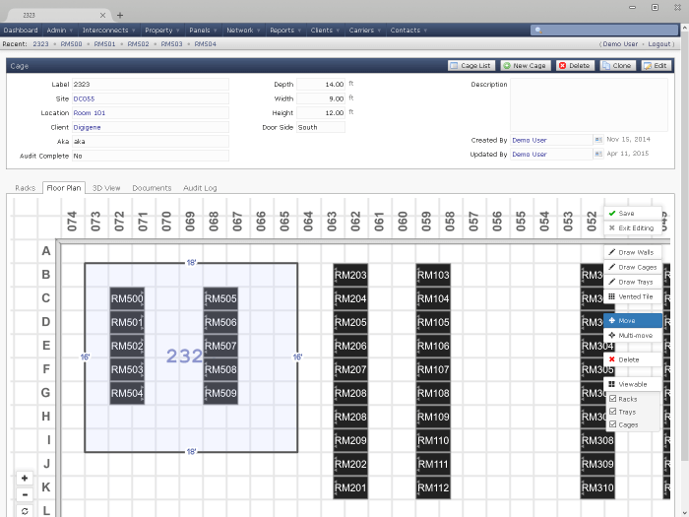Screen dimensions: 689x517
Task: Open the DC055 site link
Action: (84, 98)
